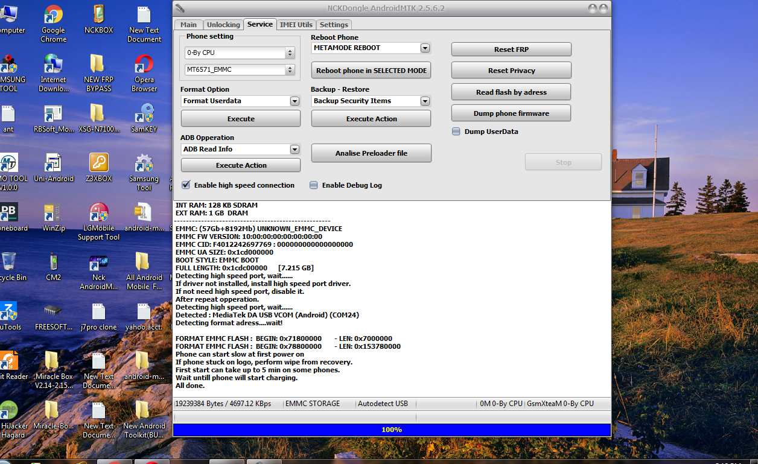This screenshot has height=464, width=758.
Task: Expand ADB Read Info dropdown
Action: point(295,149)
